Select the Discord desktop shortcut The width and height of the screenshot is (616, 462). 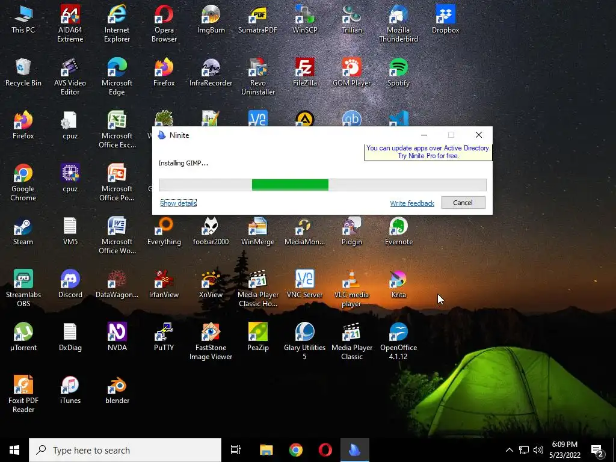click(x=70, y=284)
